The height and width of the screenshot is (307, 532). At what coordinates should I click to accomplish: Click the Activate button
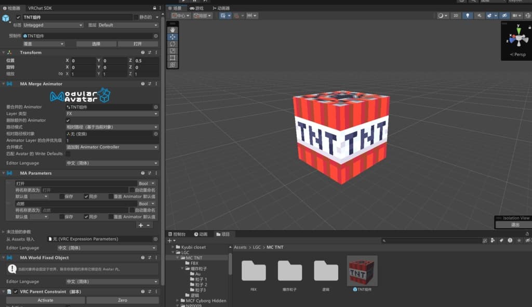click(45, 300)
